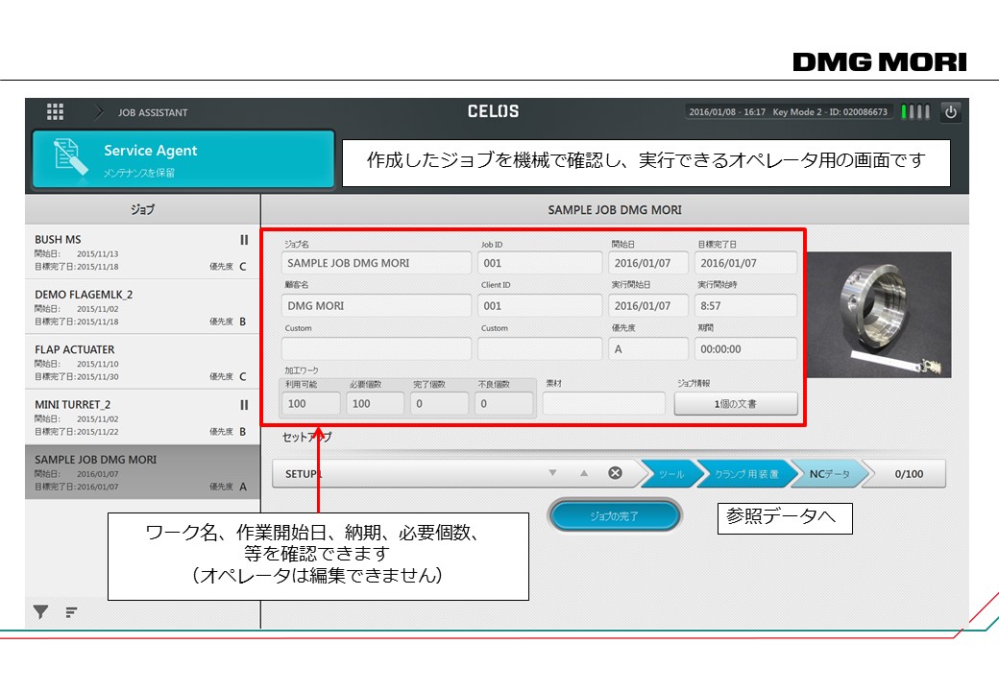Open the Service Agent tile
999x691 pixels.
click(x=183, y=159)
